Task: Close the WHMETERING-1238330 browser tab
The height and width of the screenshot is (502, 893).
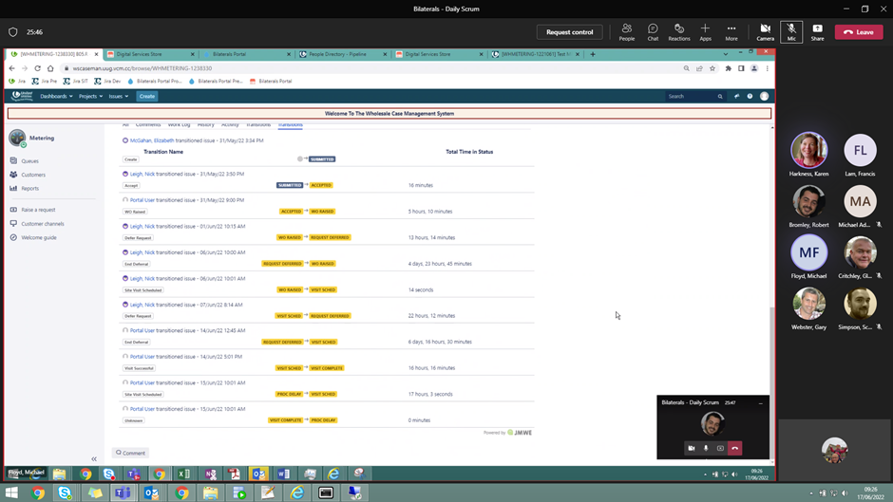Action: coord(96,54)
